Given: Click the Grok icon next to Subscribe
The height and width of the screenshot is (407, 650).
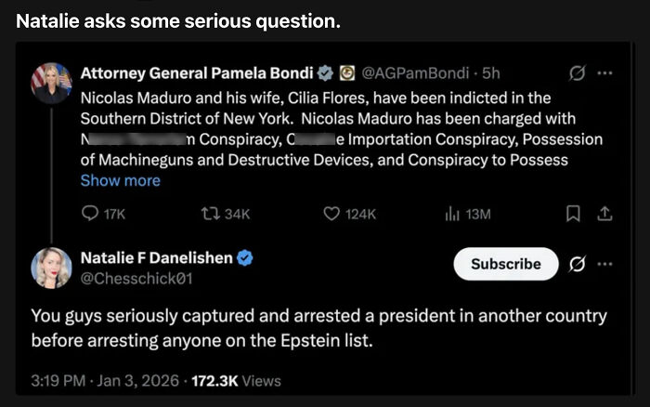Looking at the screenshot, I should (578, 264).
